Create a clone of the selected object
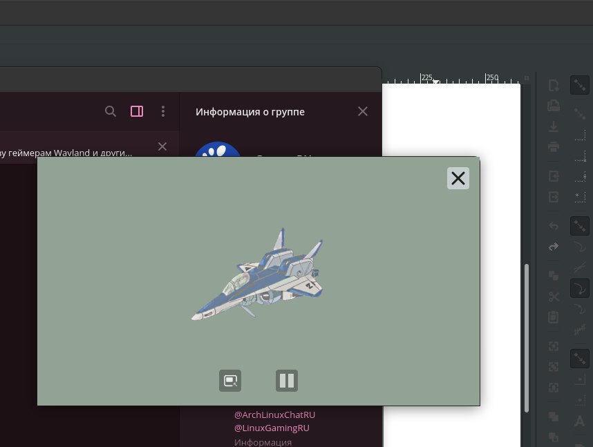 point(554,437)
